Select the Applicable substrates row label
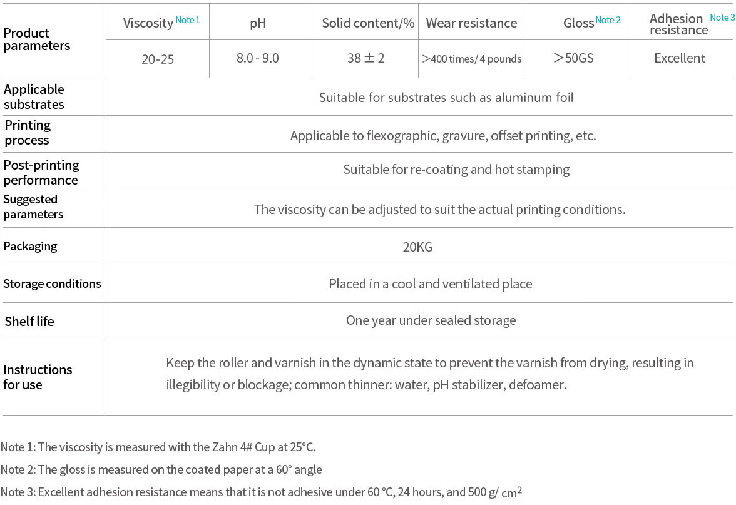 34,97
